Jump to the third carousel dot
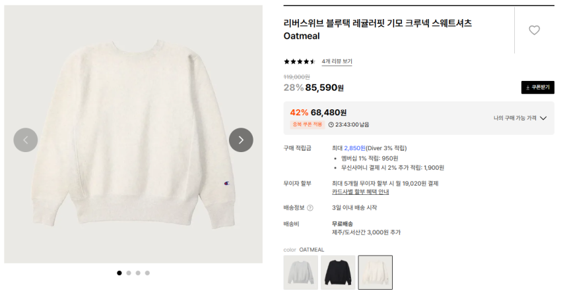The height and width of the screenshot is (293, 561). (x=138, y=273)
